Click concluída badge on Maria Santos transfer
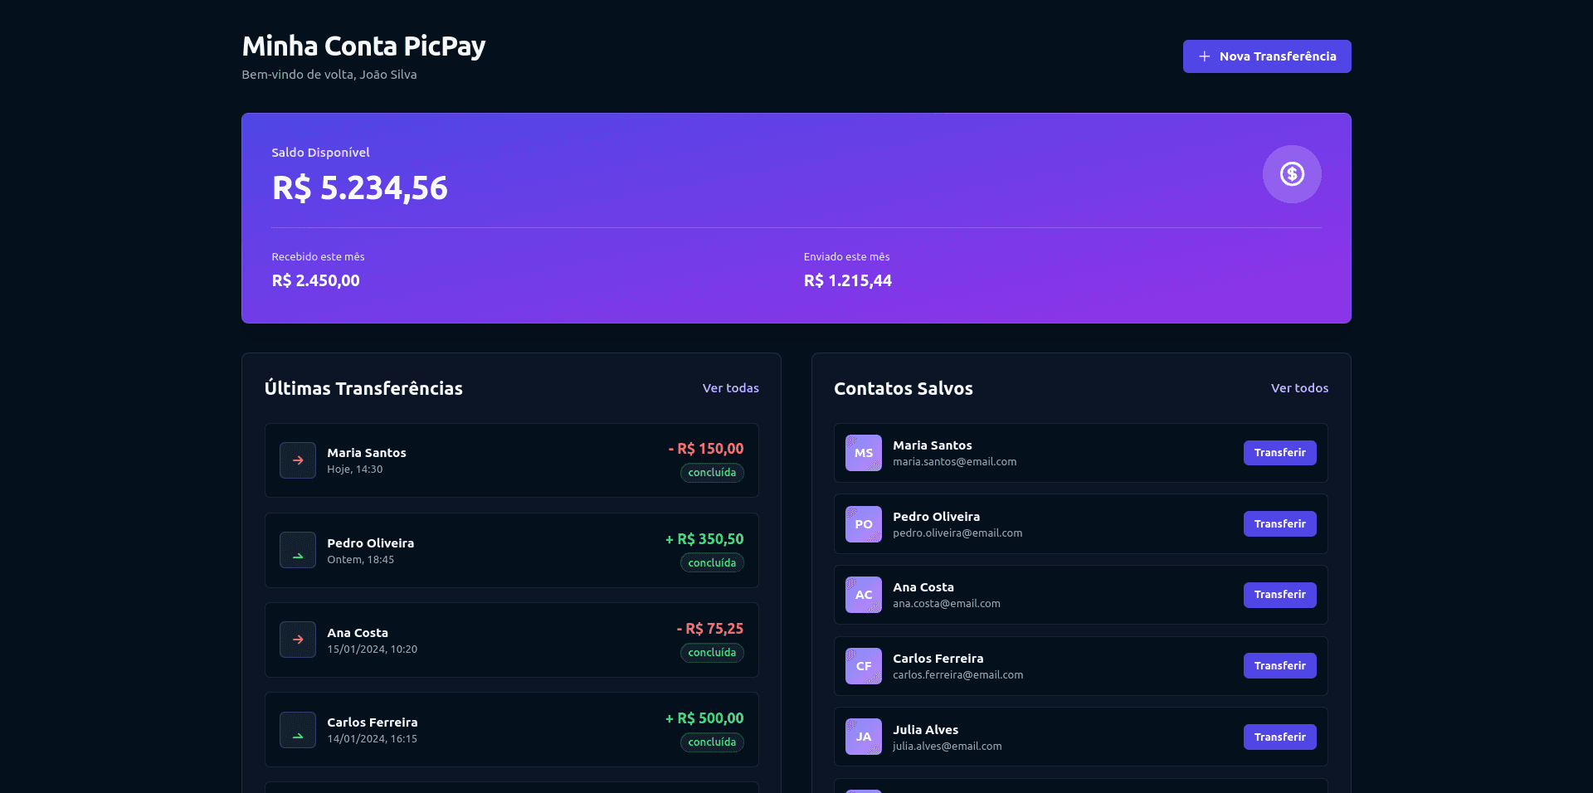 [x=712, y=473]
